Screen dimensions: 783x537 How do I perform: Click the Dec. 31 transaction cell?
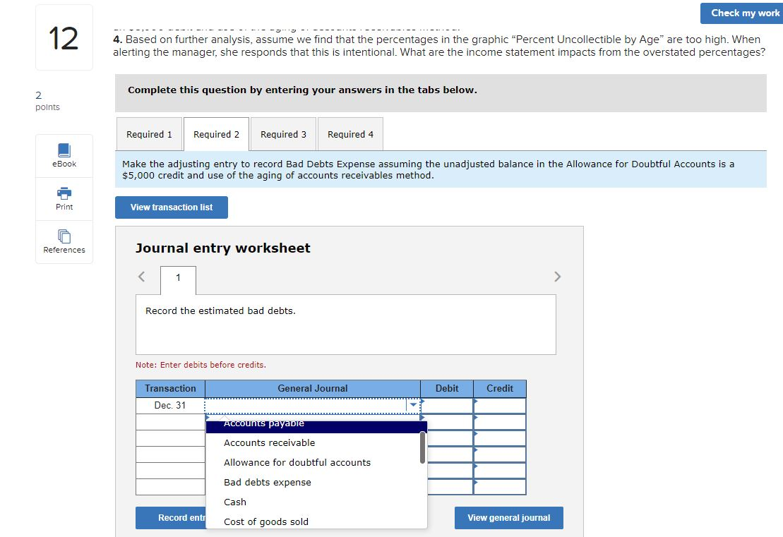pyautogui.click(x=170, y=405)
